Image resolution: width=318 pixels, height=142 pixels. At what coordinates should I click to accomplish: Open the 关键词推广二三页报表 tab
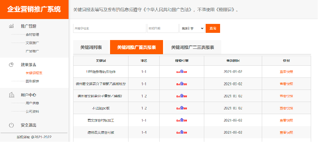[192, 47]
